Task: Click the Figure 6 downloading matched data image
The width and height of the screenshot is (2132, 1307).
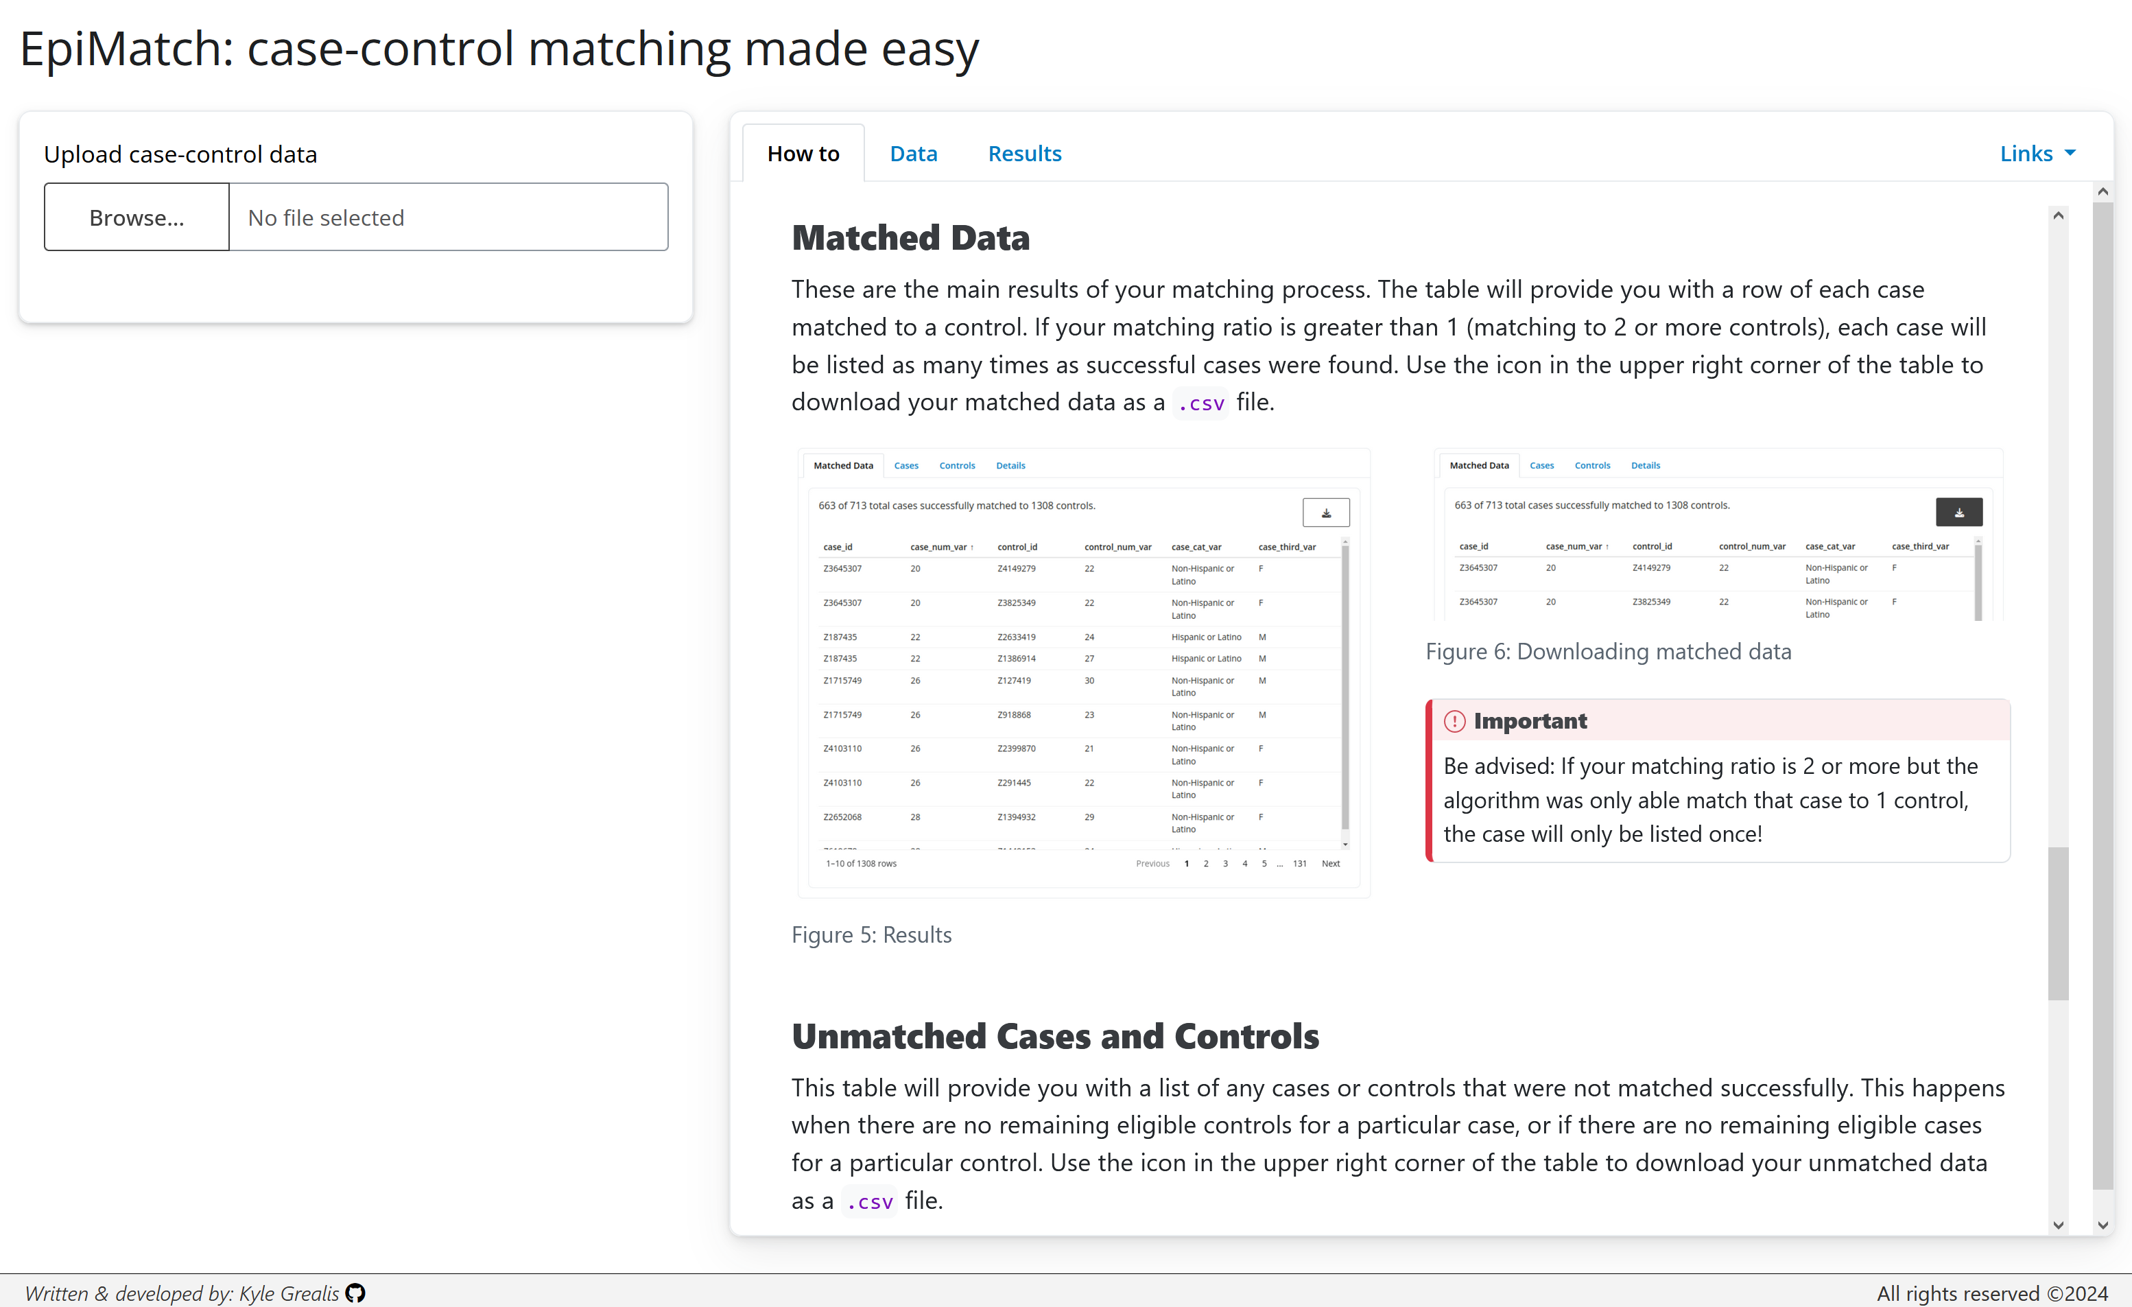Action: tap(1718, 534)
